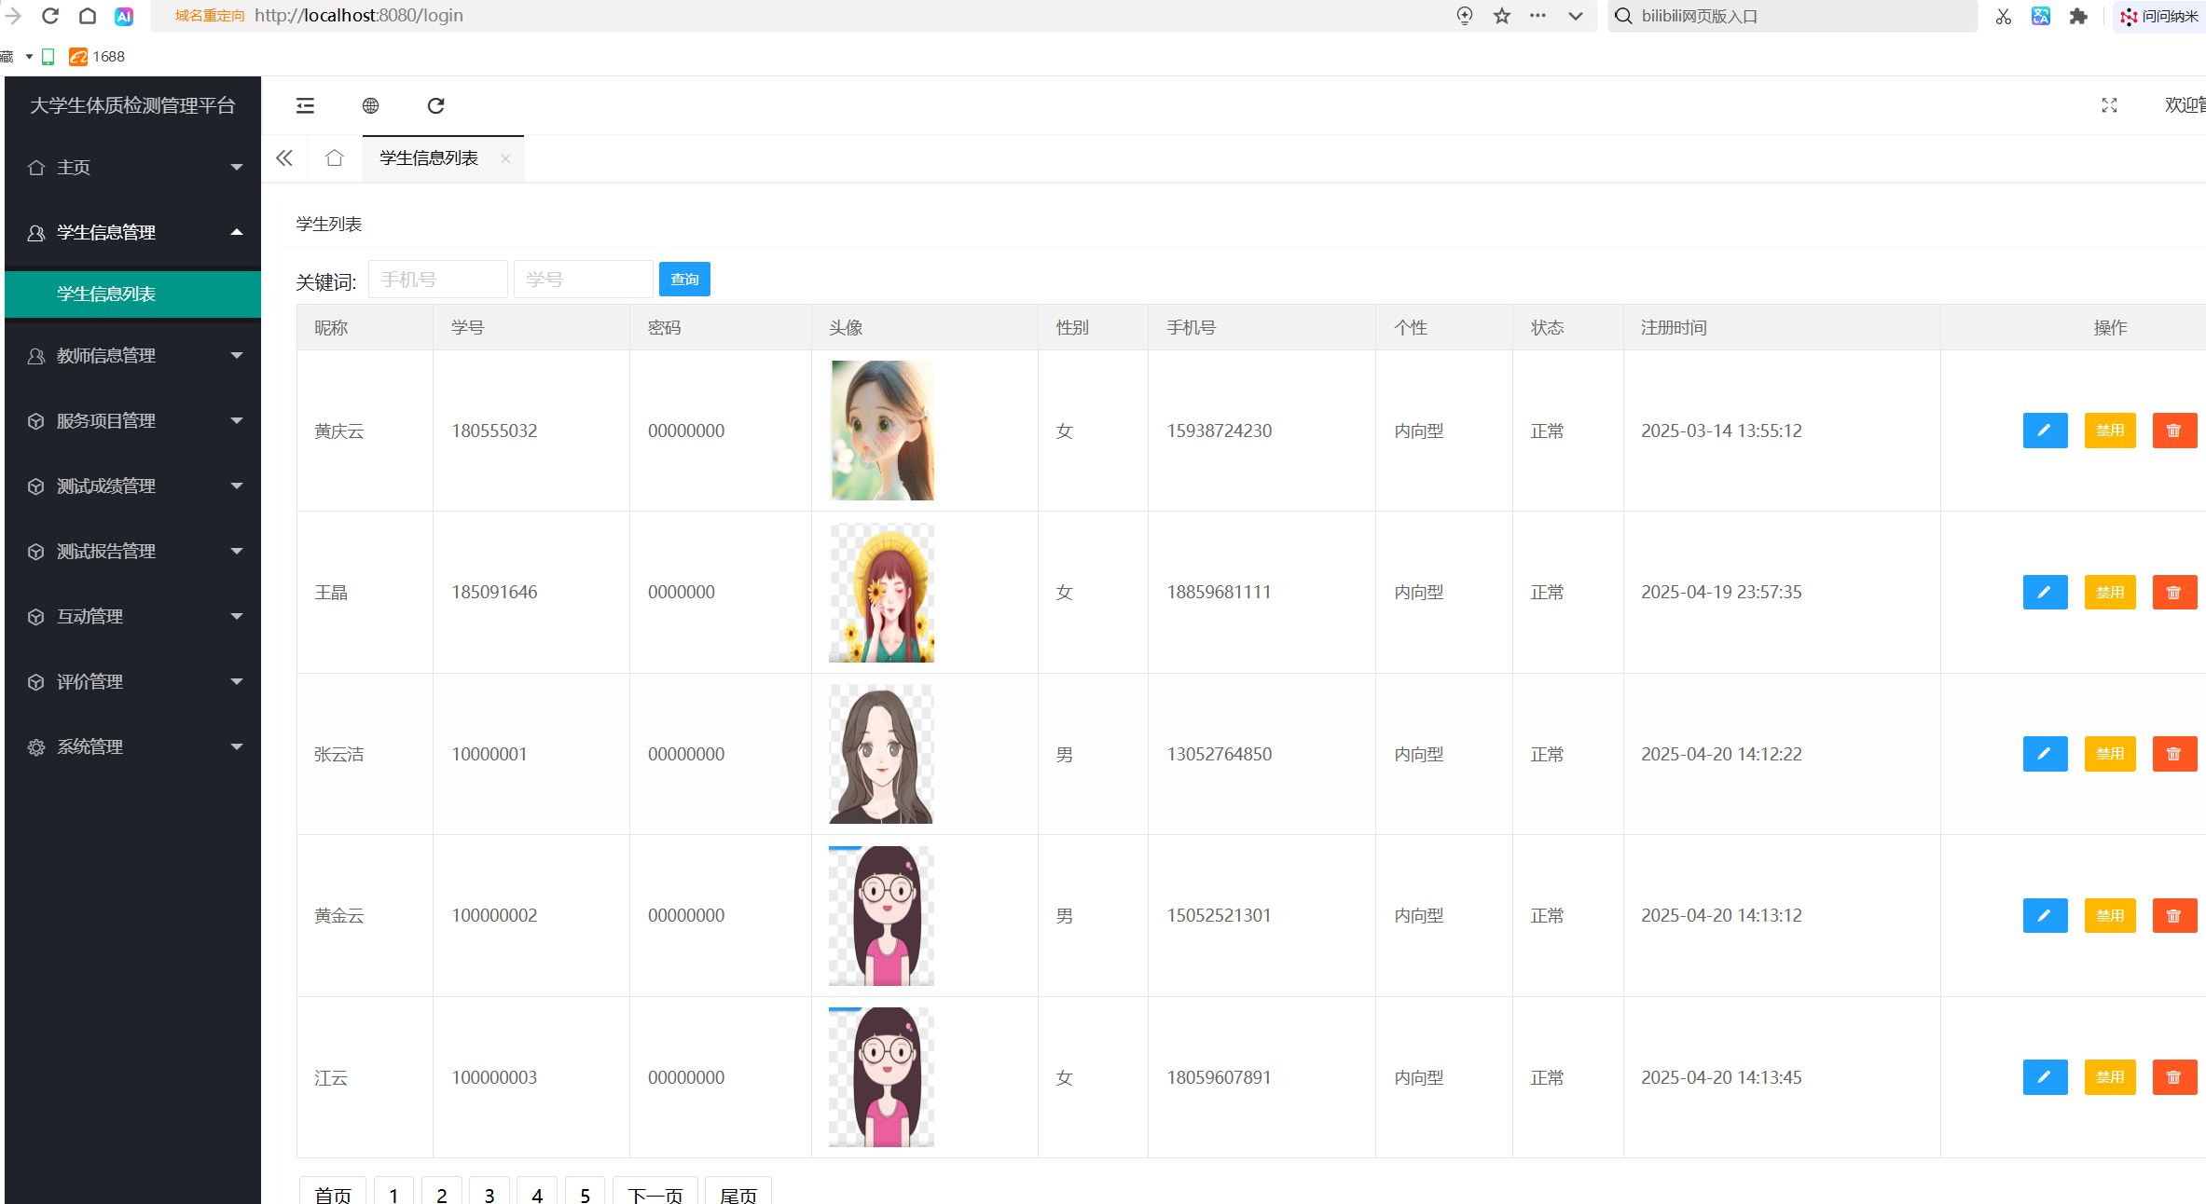This screenshot has width=2206, height=1204.
Task: Click the 手机号 keyword input field
Action: [437, 280]
